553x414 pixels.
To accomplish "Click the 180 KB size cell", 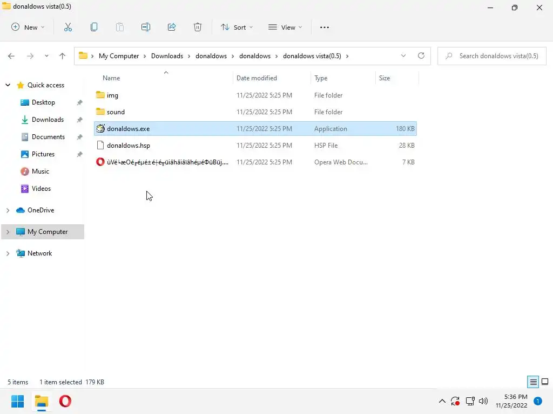I will coord(405,128).
